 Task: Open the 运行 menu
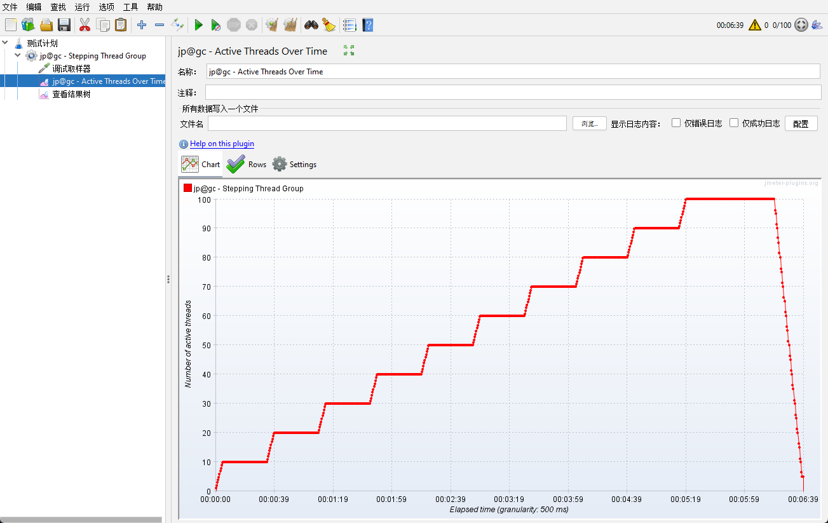click(x=82, y=7)
